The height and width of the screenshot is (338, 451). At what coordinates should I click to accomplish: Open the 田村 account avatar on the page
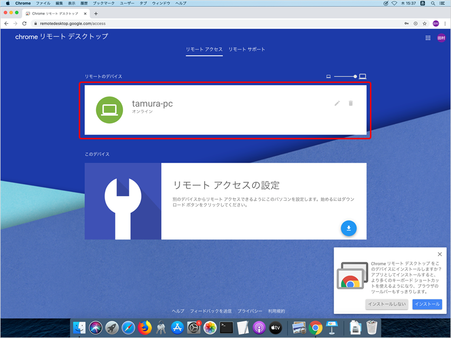coord(441,38)
